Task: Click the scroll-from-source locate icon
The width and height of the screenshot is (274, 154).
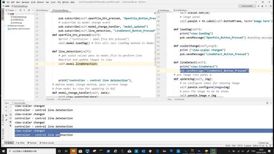Action: (21, 10)
